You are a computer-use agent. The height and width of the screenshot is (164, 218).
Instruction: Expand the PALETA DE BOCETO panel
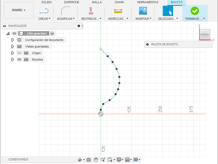point(147,45)
